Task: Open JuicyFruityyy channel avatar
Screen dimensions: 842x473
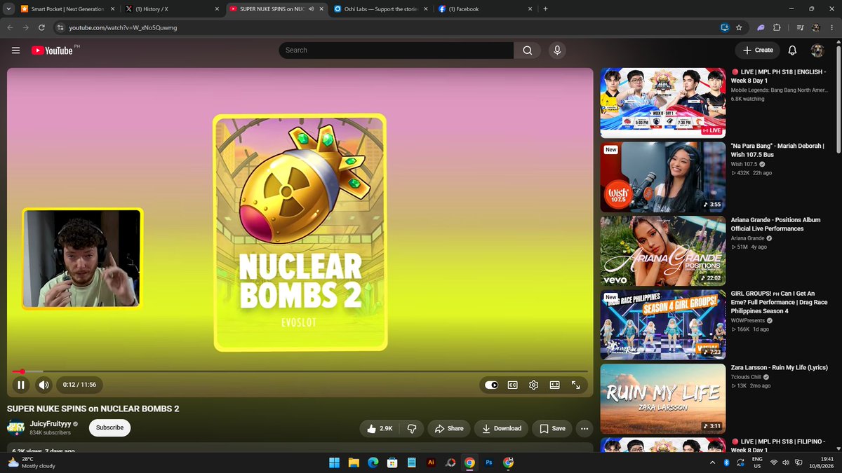Action: tap(16, 427)
